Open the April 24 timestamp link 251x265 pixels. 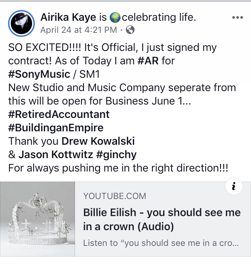pyautogui.click(x=79, y=30)
